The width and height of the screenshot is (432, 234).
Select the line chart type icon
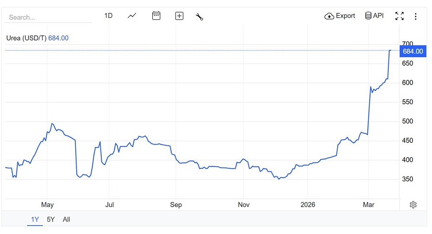point(132,16)
